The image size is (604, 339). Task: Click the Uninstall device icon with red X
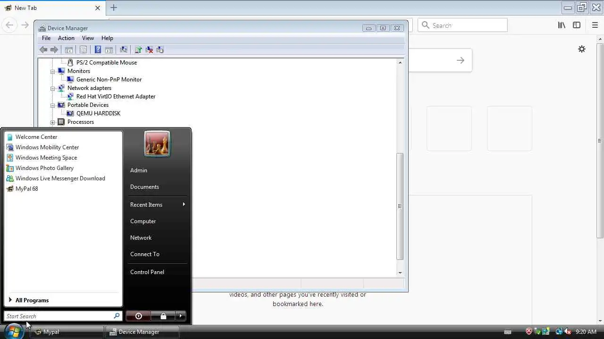click(149, 49)
